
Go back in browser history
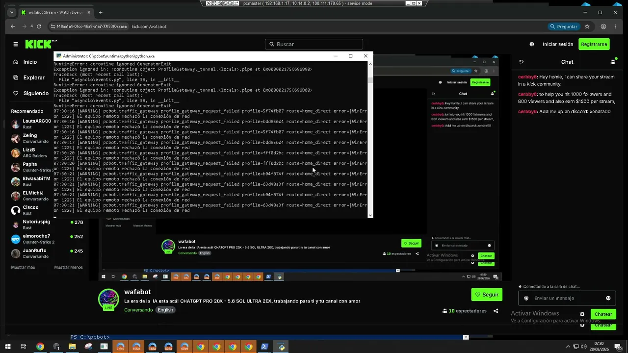pos(13,26)
